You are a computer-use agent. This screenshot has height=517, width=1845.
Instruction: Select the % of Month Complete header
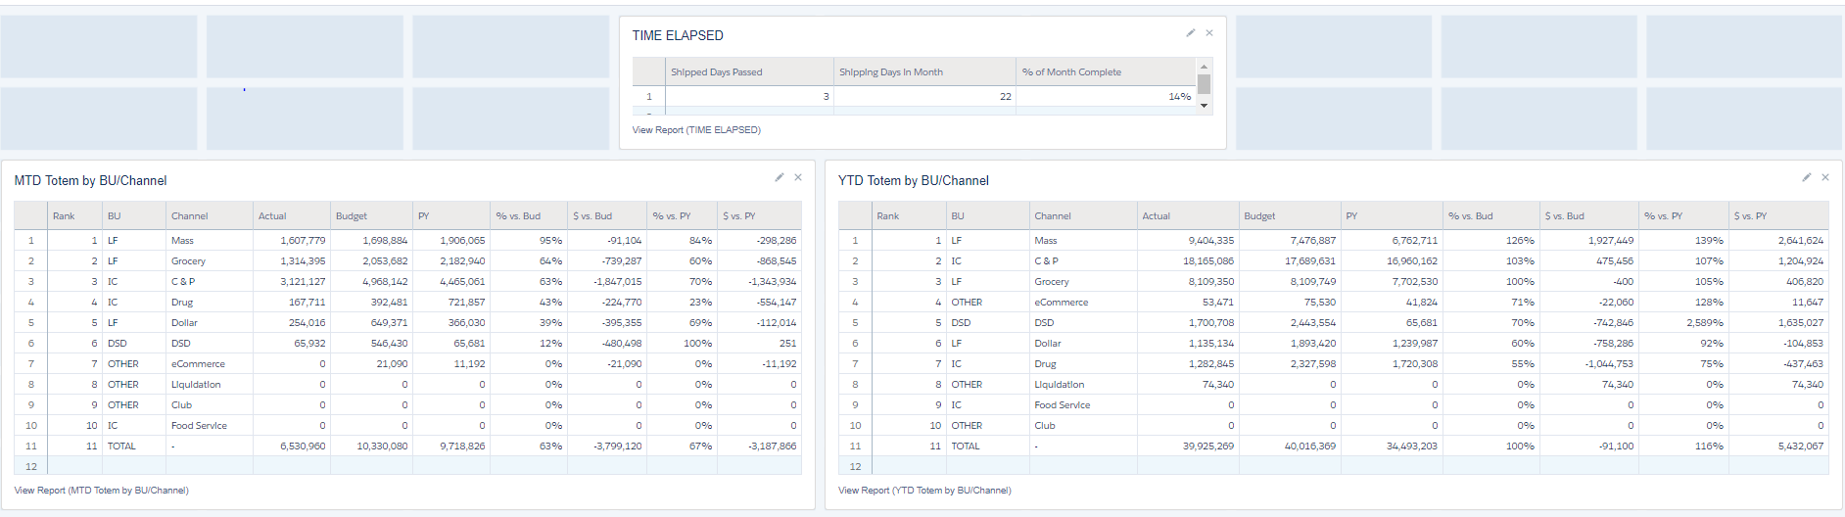(x=1071, y=72)
